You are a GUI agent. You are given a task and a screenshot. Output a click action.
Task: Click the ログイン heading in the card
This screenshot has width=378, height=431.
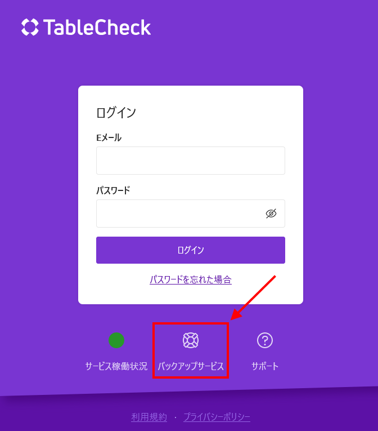tap(116, 113)
